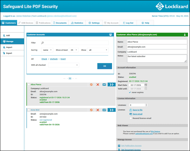The image size is (190, 151).
Task: Click the Save to file link
Action: [137, 110]
